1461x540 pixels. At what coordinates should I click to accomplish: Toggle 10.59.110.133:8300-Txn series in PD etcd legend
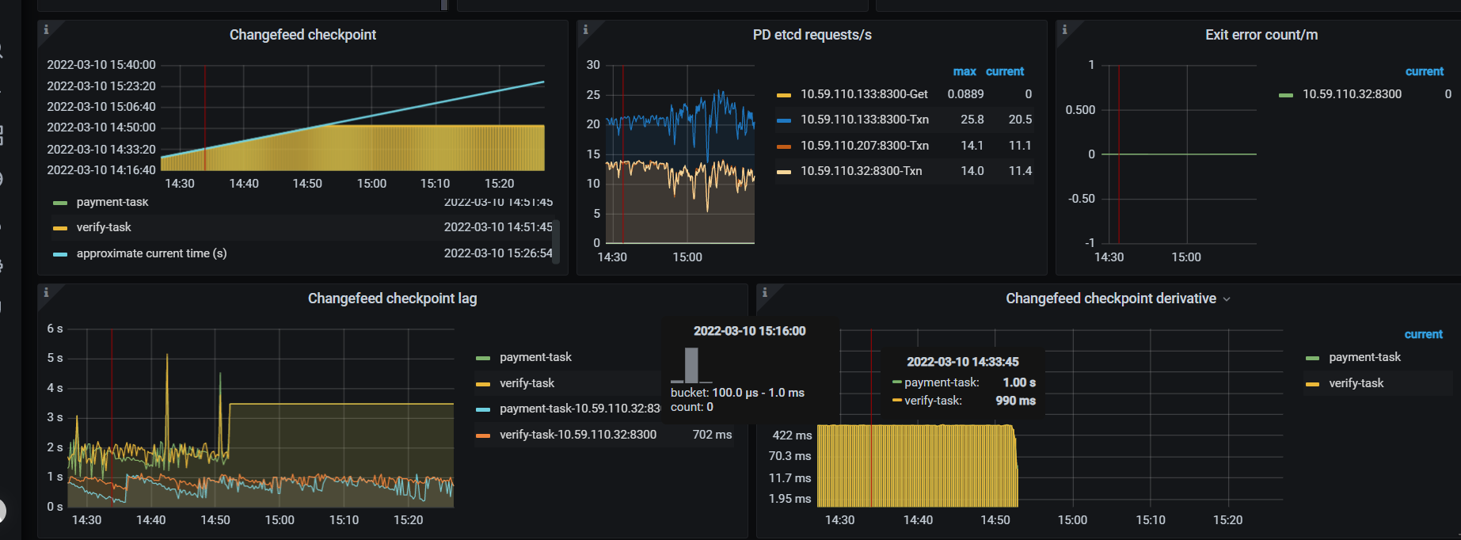(864, 120)
